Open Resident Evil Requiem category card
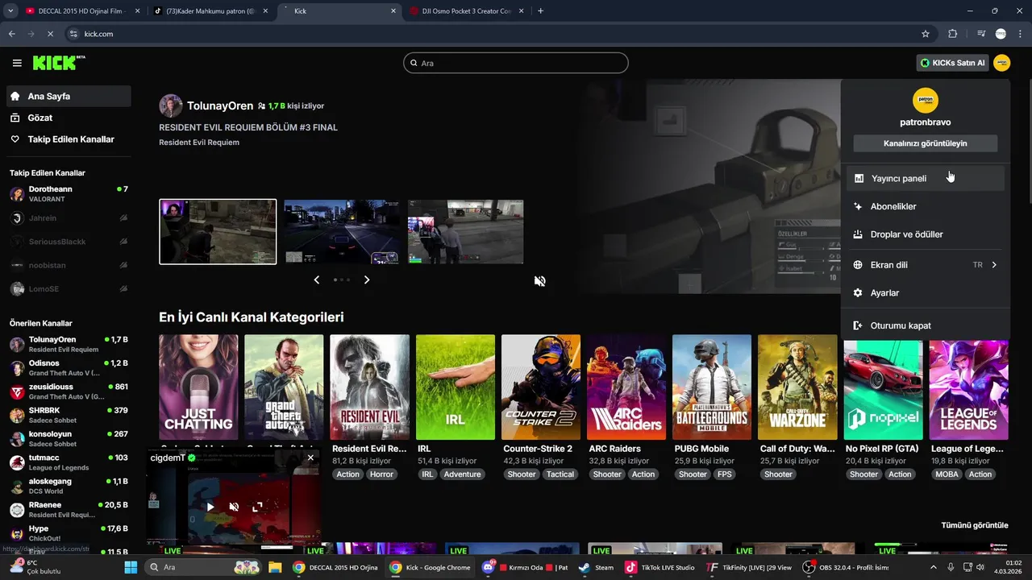 tap(370, 387)
